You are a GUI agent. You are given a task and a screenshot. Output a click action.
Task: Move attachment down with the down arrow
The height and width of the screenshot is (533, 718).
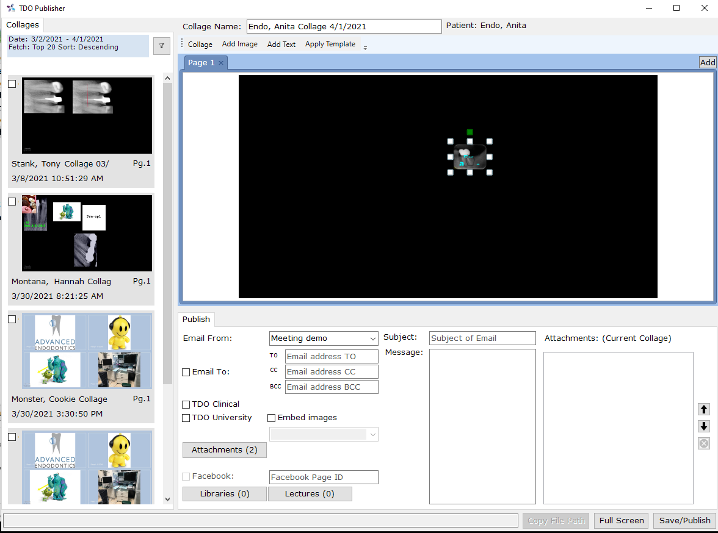tap(704, 426)
